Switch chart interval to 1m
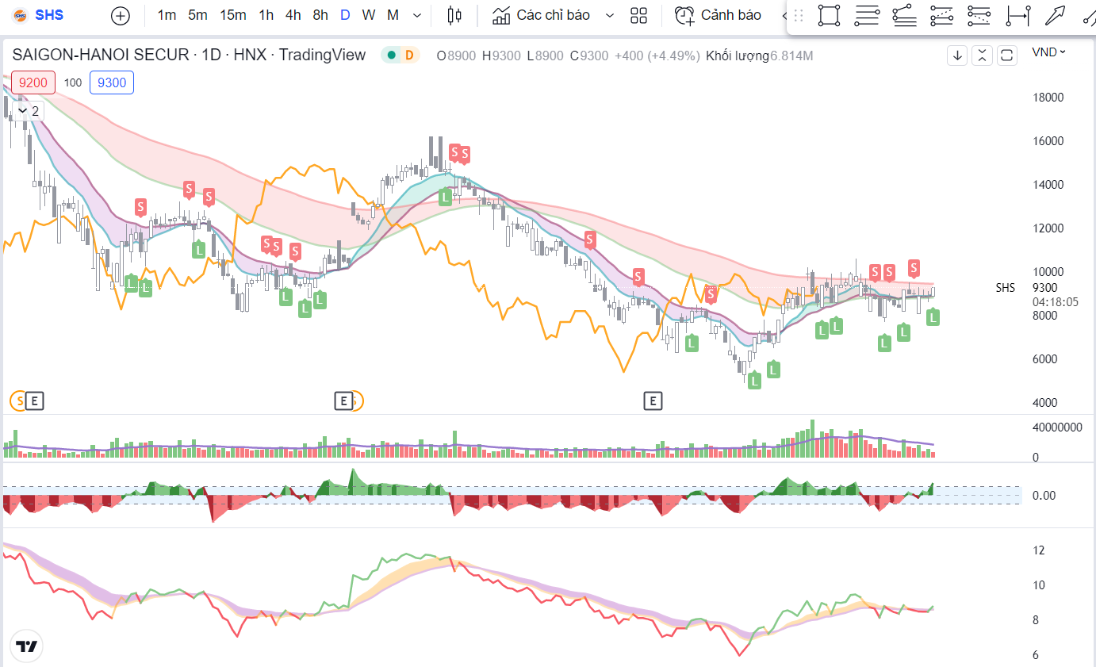Viewport: 1096px width, 667px height. tap(167, 15)
